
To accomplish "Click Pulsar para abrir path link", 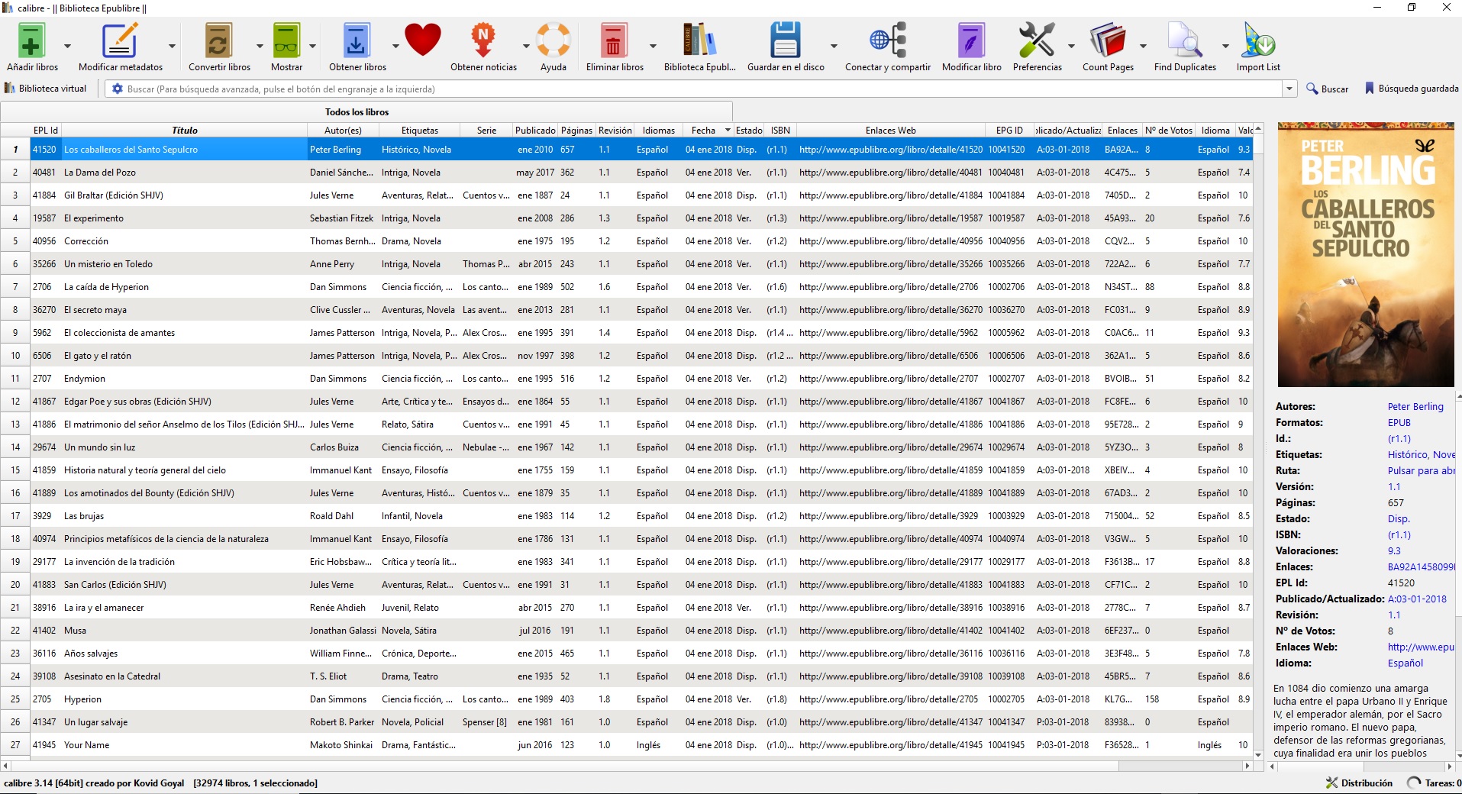I will click(x=1422, y=471).
